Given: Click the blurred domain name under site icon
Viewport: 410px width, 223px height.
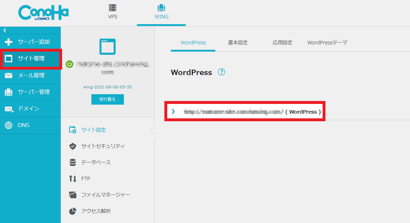Looking at the screenshot, I should pyautogui.click(x=112, y=67).
